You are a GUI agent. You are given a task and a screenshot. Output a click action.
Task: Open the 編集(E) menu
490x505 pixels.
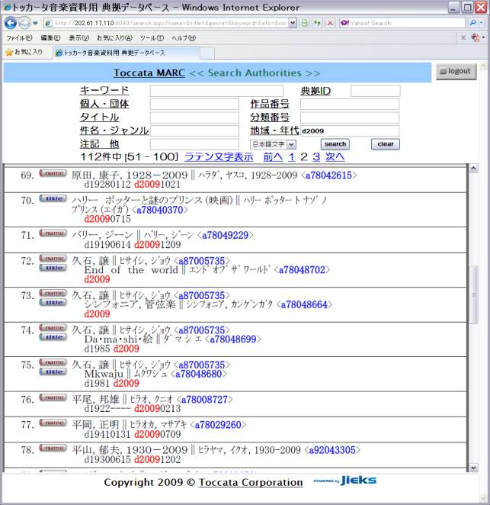coord(50,38)
